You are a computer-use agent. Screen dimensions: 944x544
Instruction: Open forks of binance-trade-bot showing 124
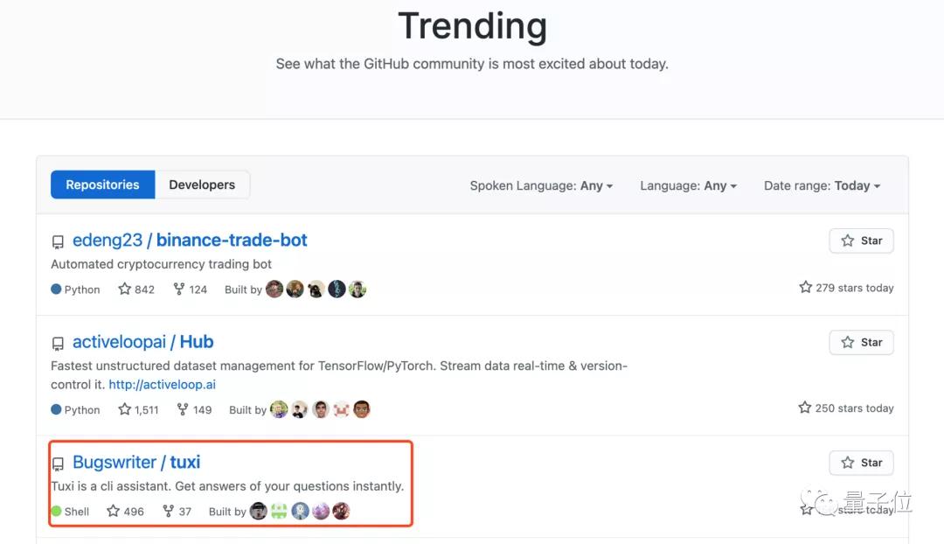[191, 289]
